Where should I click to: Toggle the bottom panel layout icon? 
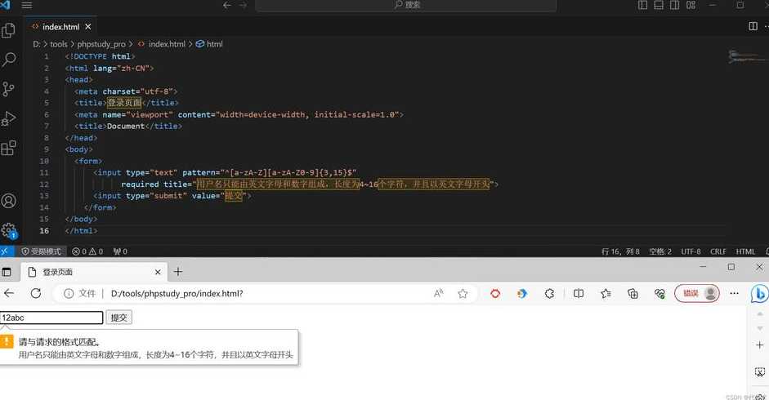click(x=659, y=5)
